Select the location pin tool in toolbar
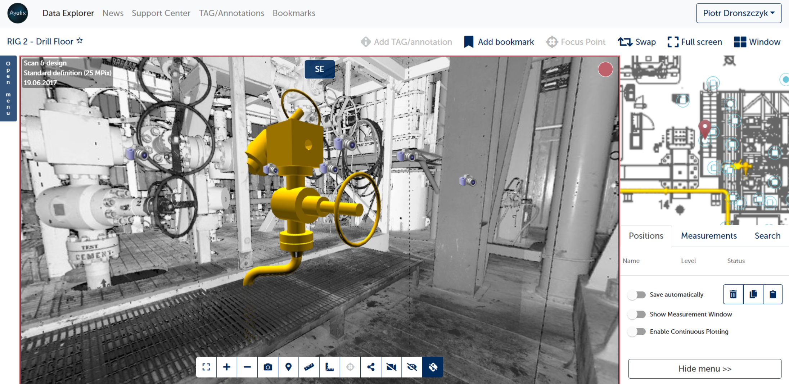789x384 pixels. 288,367
